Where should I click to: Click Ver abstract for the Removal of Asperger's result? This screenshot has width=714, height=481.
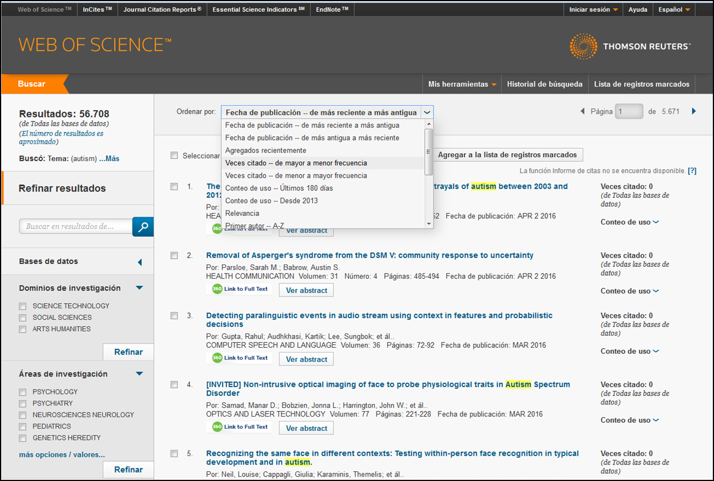click(x=306, y=290)
